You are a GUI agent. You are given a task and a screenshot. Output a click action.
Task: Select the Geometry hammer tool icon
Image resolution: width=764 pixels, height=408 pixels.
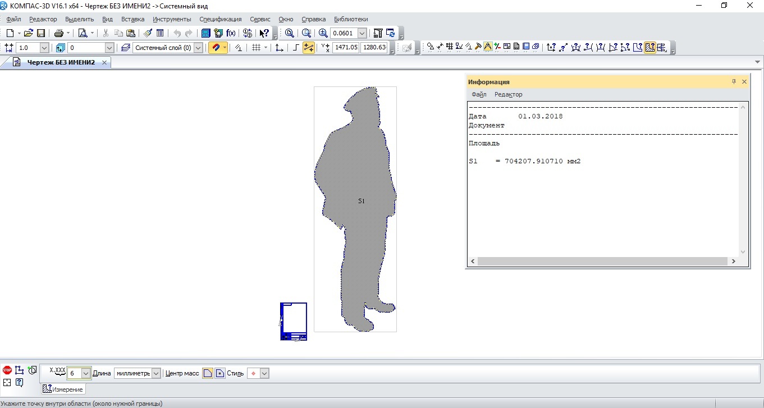click(x=478, y=47)
